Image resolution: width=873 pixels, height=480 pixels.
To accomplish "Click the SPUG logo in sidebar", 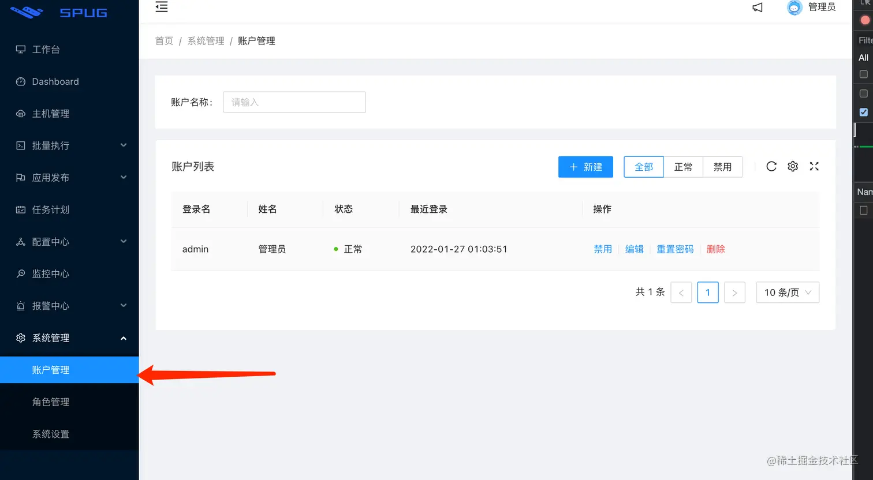I will pyautogui.click(x=59, y=12).
